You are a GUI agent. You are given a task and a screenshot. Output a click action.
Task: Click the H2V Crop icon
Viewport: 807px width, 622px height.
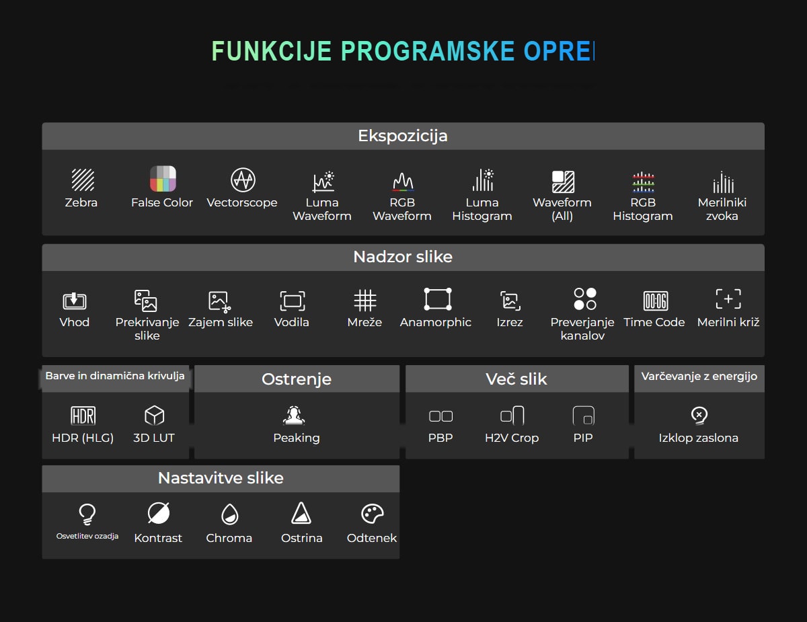click(512, 416)
